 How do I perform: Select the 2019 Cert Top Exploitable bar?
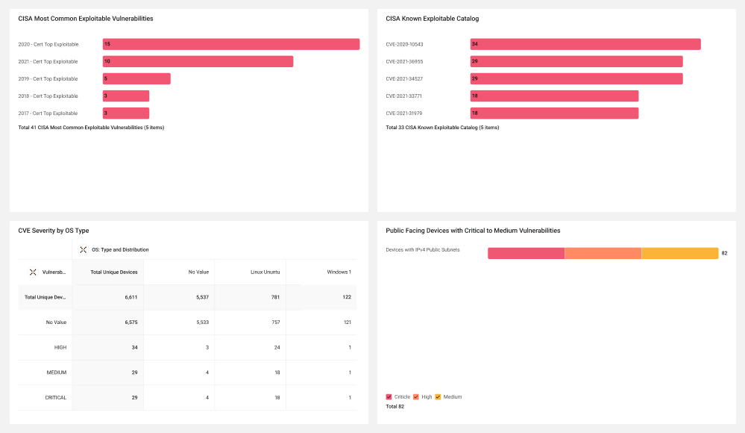136,78
